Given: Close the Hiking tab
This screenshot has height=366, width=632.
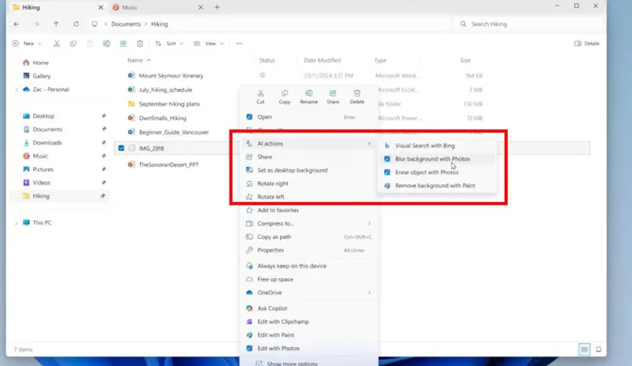Looking at the screenshot, I should [100, 7].
